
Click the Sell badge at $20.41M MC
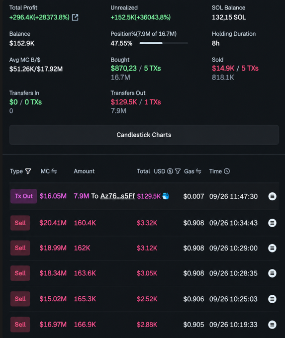pos(20,223)
